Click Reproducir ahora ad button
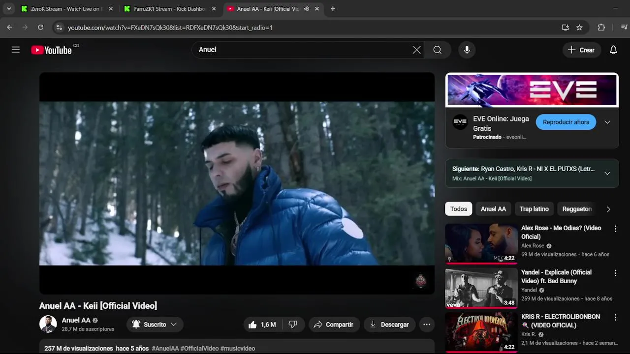 (566, 122)
